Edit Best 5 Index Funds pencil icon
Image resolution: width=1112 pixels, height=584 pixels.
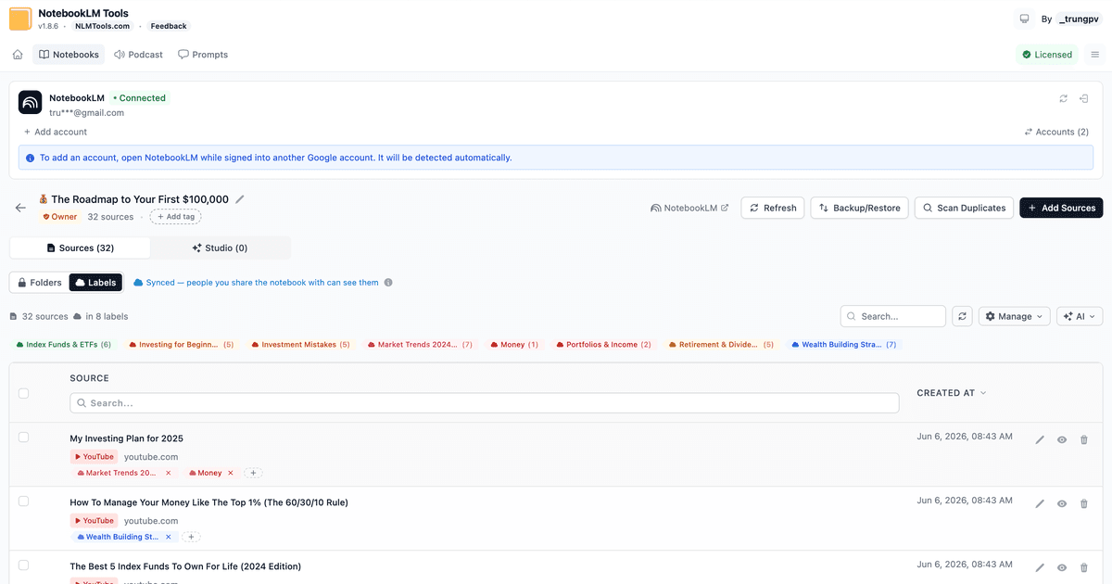click(x=1040, y=567)
